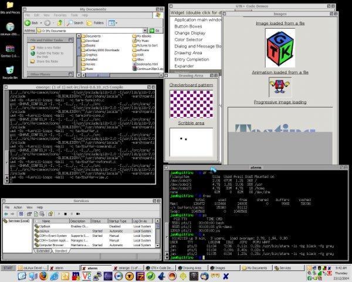Image resolution: width=352 pixels, height=282 pixels.
Task: Go up one folder level in My Documents
Action: click(60, 23)
